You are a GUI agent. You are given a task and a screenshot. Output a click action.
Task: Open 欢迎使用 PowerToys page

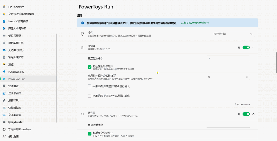coord(28,129)
